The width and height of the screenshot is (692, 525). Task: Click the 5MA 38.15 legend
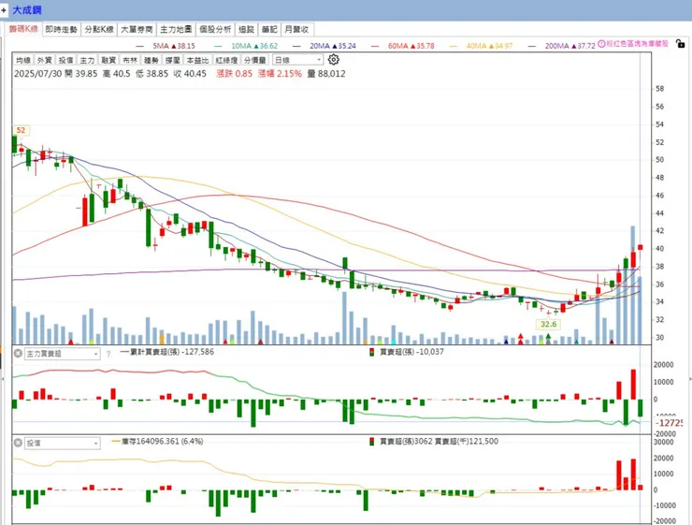(174, 46)
